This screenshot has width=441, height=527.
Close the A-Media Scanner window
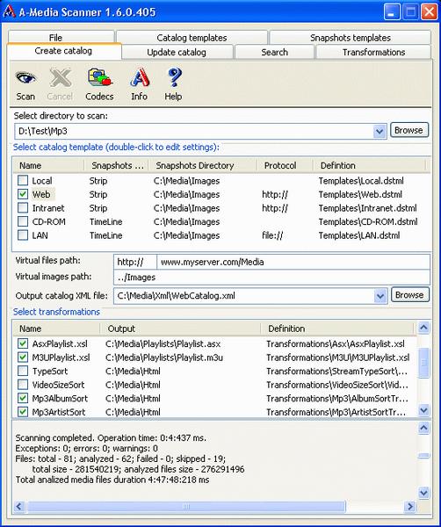coord(430,11)
